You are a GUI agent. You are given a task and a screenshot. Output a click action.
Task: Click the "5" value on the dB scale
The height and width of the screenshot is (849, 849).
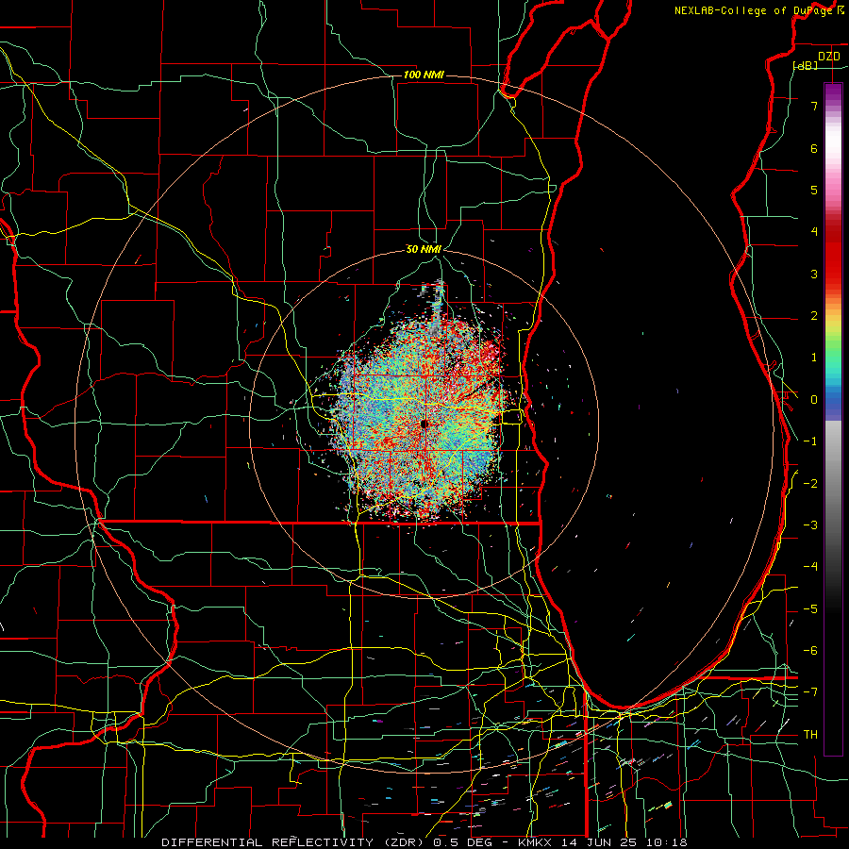[814, 190]
